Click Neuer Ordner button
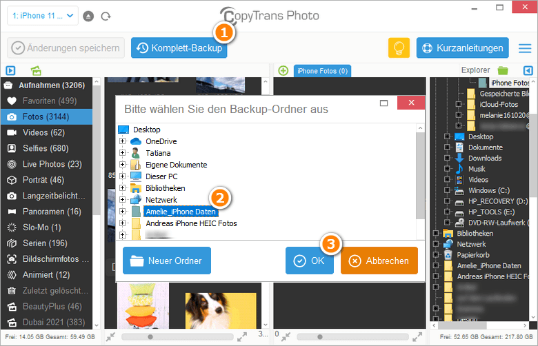This screenshot has width=538, height=346. tap(167, 261)
